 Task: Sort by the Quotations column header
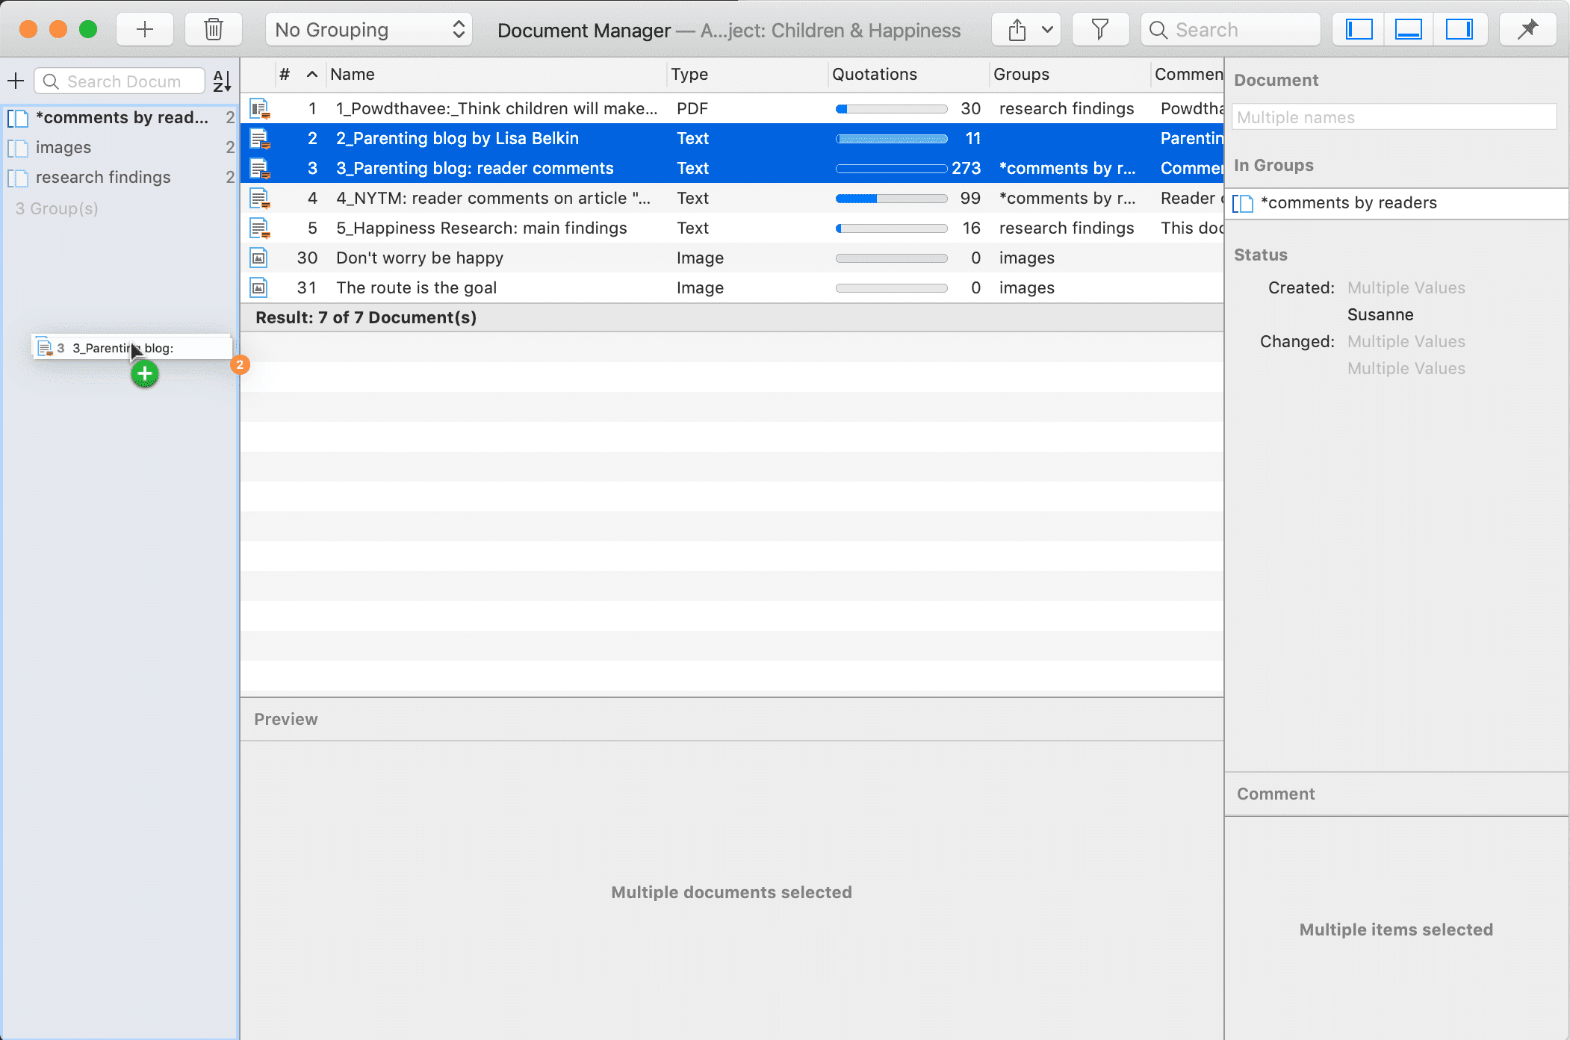pos(875,74)
